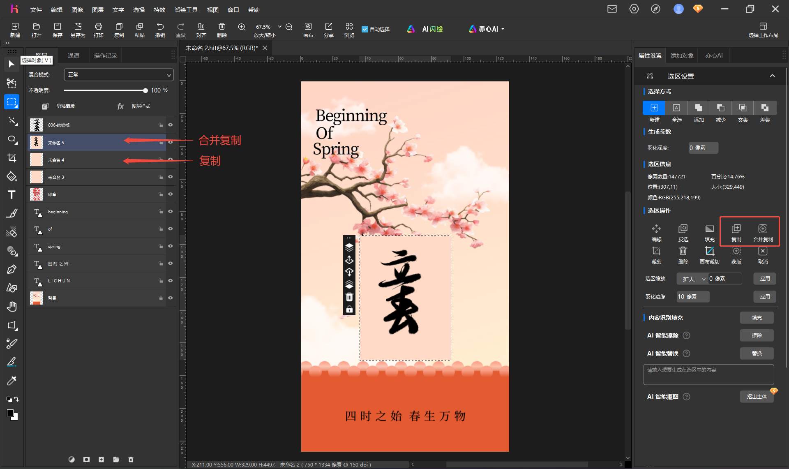The width and height of the screenshot is (789, 469).
Task: Click the 羽化深度 input field
Action: [703, 148]
